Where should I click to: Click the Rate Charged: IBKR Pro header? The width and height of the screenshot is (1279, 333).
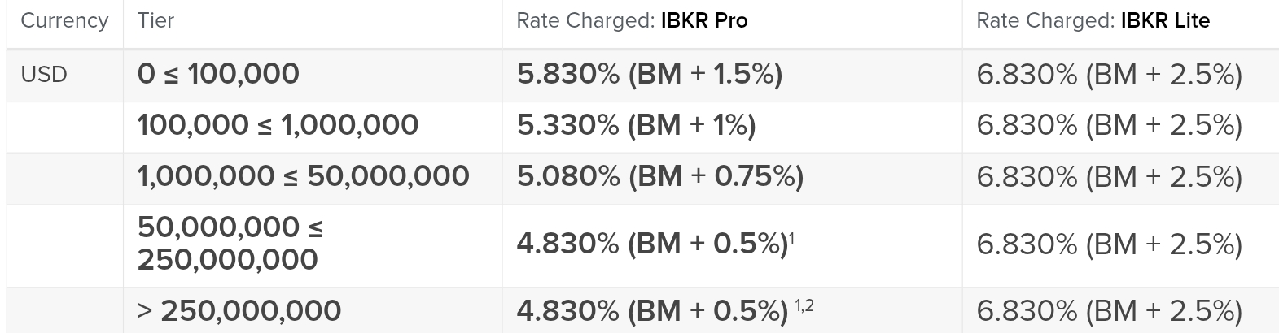(x=632, y=20)
